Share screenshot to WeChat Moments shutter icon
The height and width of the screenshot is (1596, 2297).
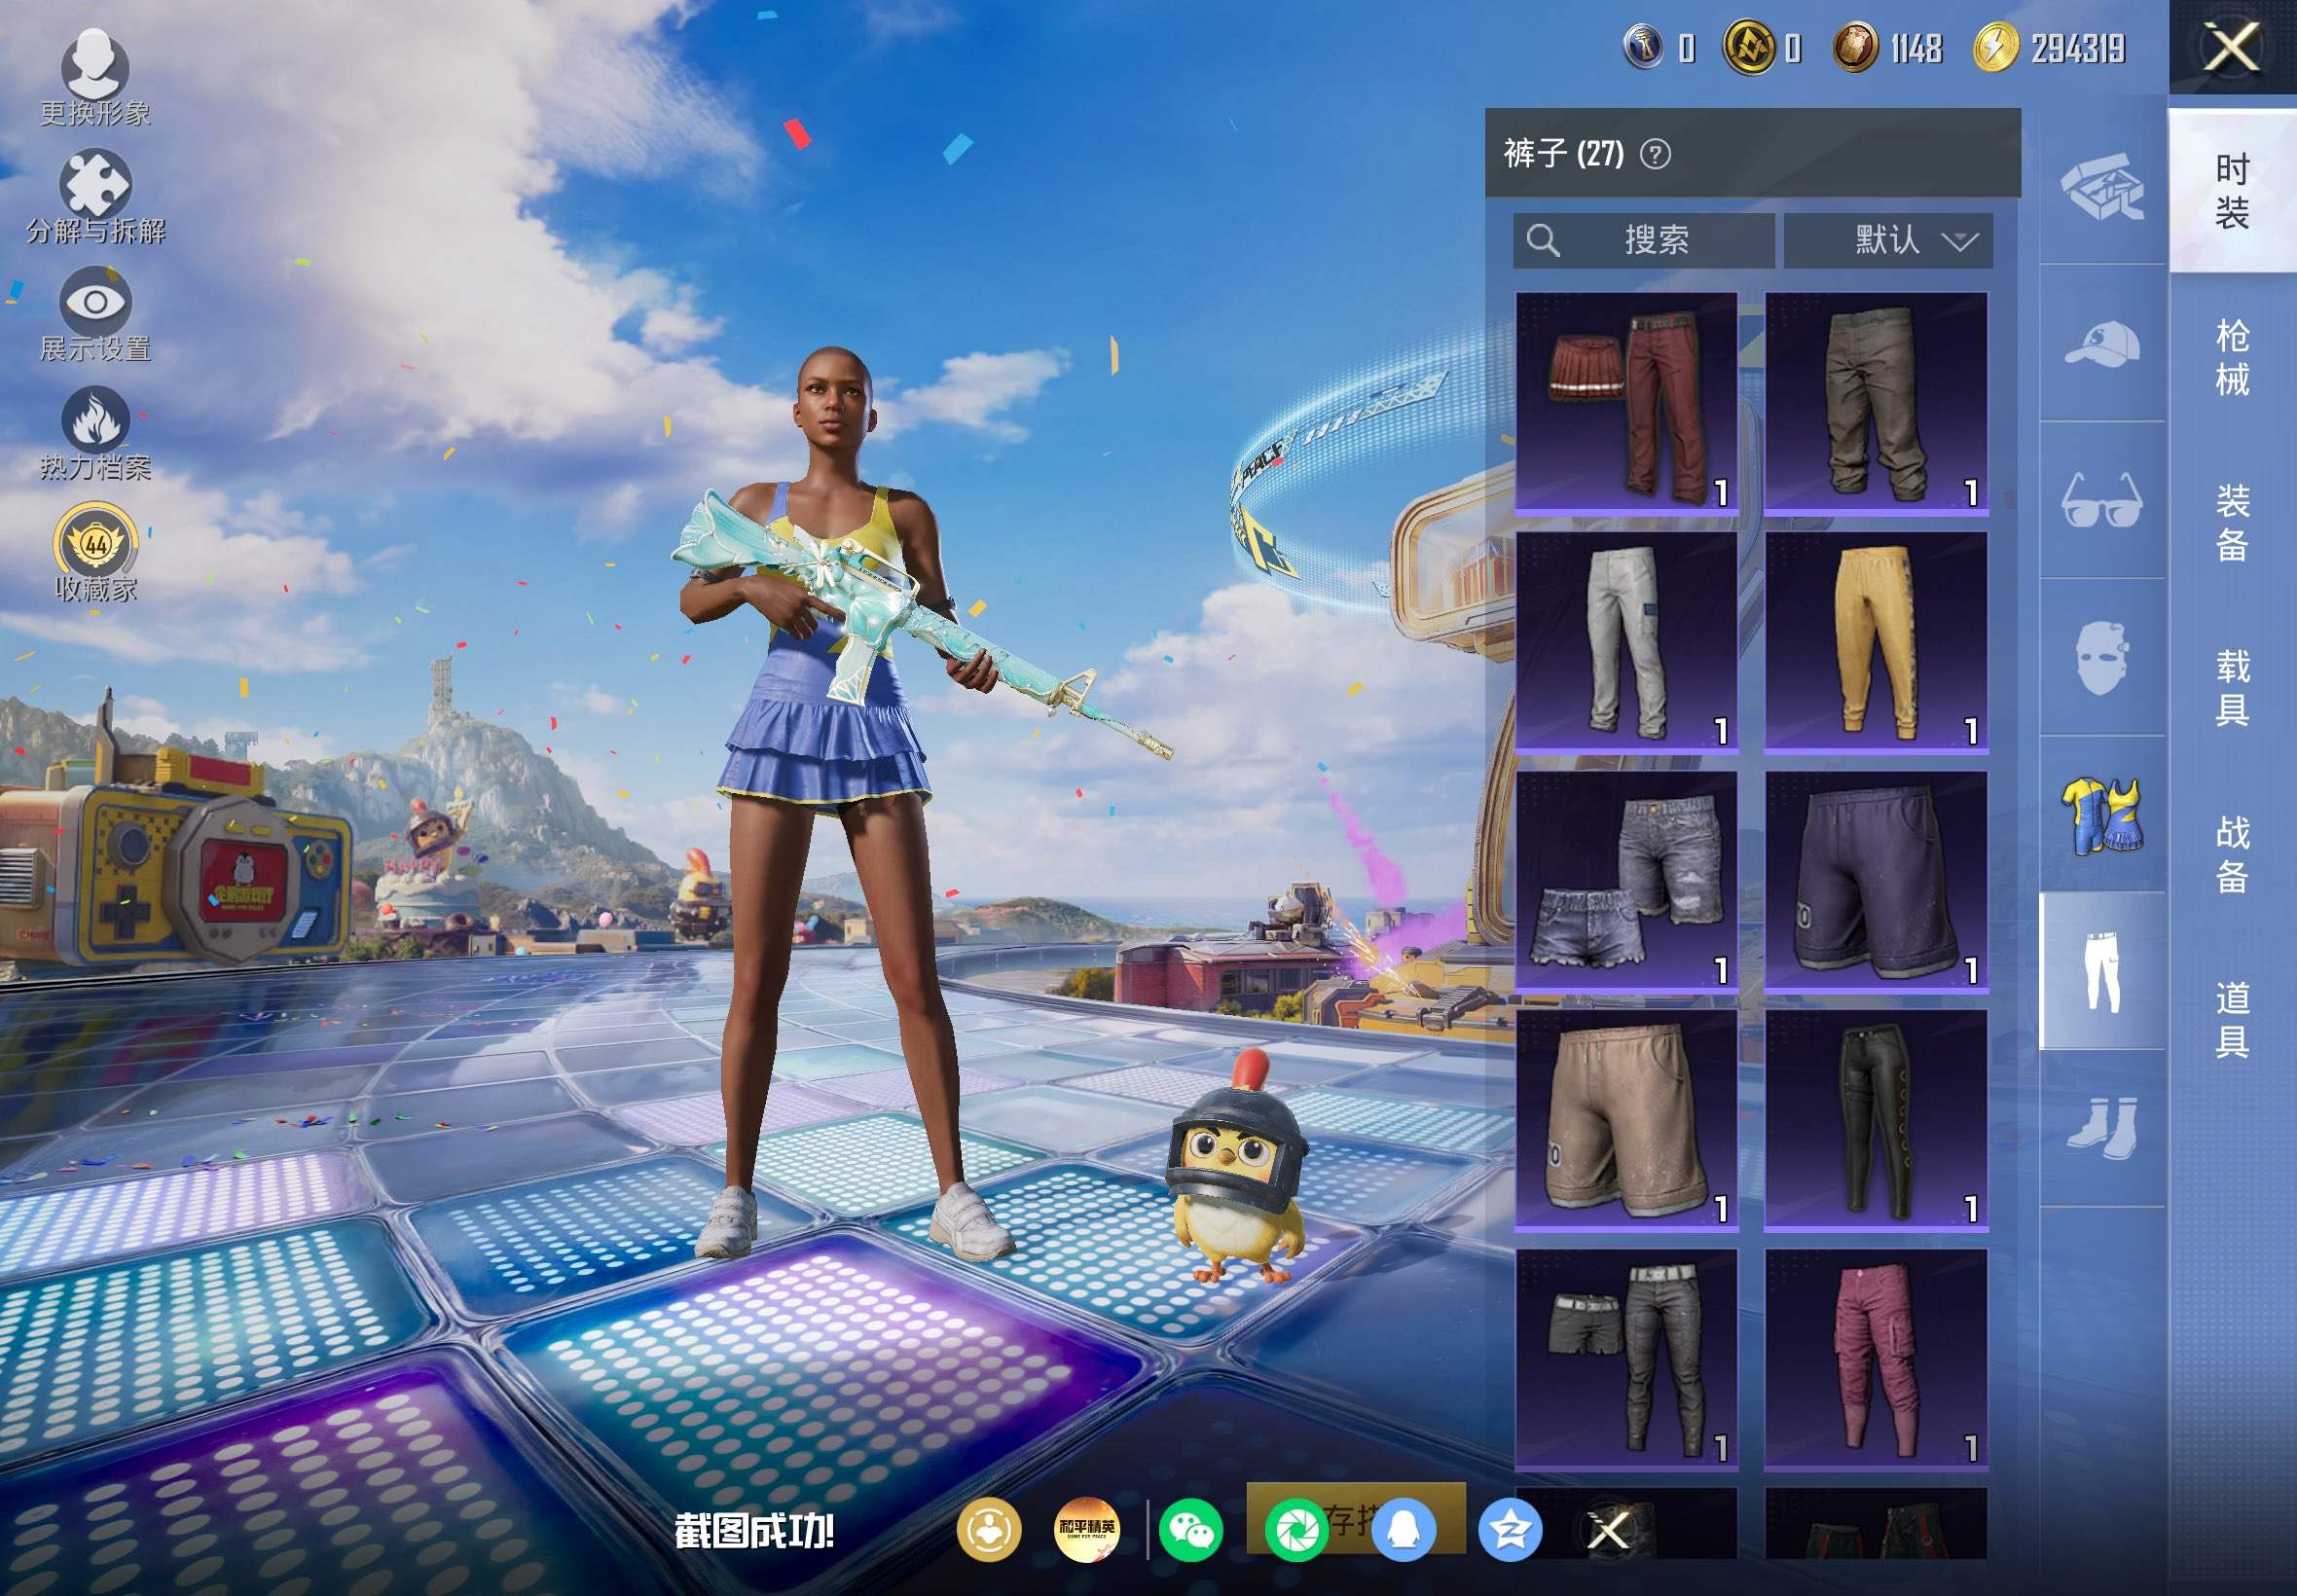(1297, 1530)
